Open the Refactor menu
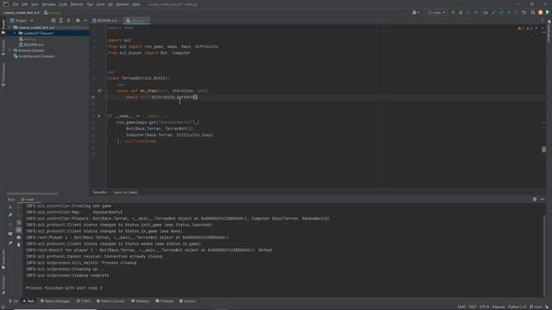Screen dimensions: 552x310 pyautogui.click(x=77, y=4)
